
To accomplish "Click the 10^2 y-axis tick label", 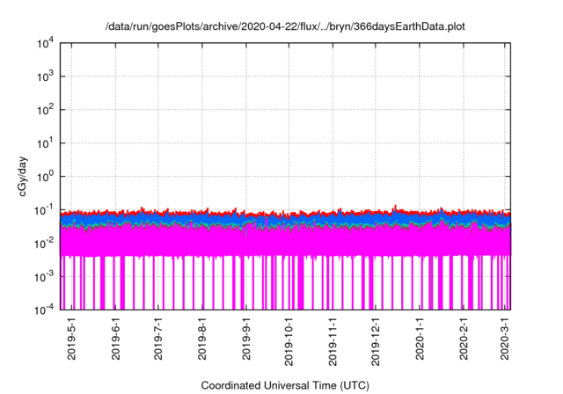I will coord(45,110).
